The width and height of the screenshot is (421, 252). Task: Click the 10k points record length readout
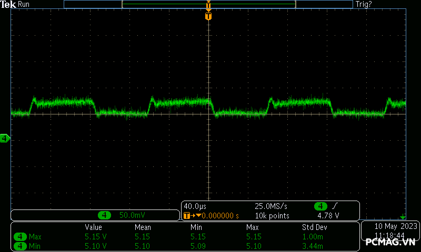[x=272, y=215]
